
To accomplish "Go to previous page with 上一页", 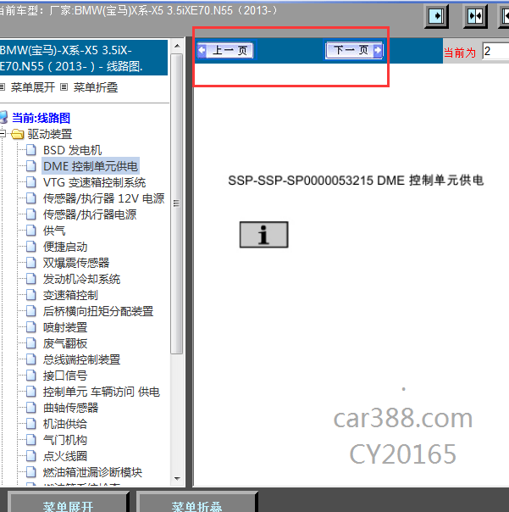I will tap(225, 51).
